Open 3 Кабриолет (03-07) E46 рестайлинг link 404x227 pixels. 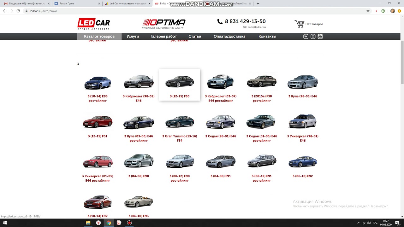pyautogui.click(x=221, y=98)
